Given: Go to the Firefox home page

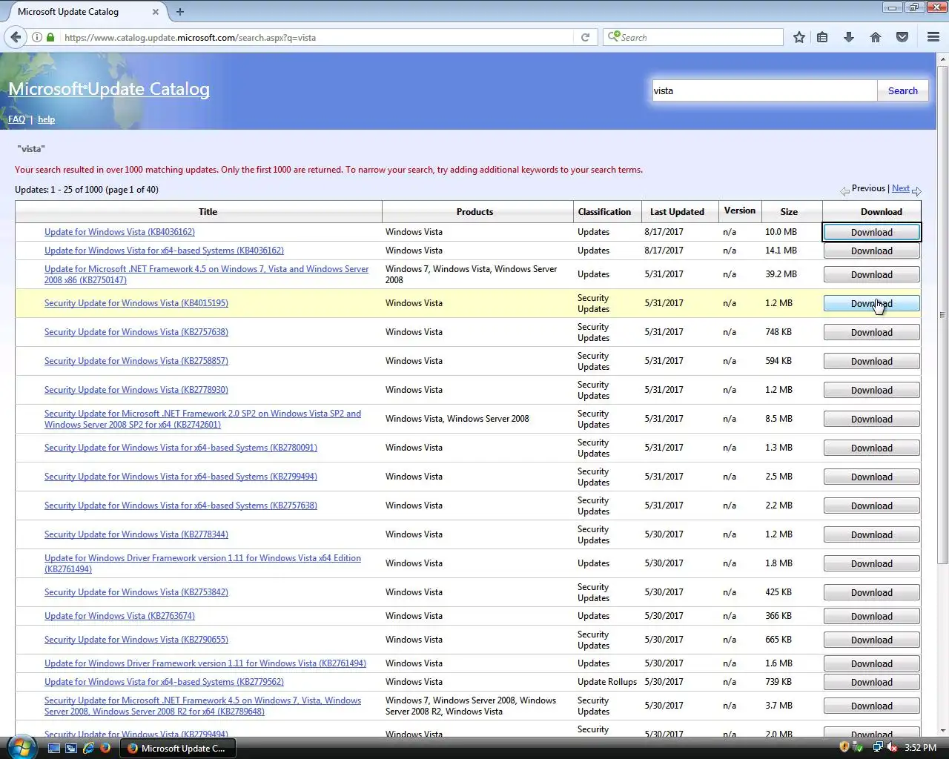Looking at the screenshot, I should 876,37.
